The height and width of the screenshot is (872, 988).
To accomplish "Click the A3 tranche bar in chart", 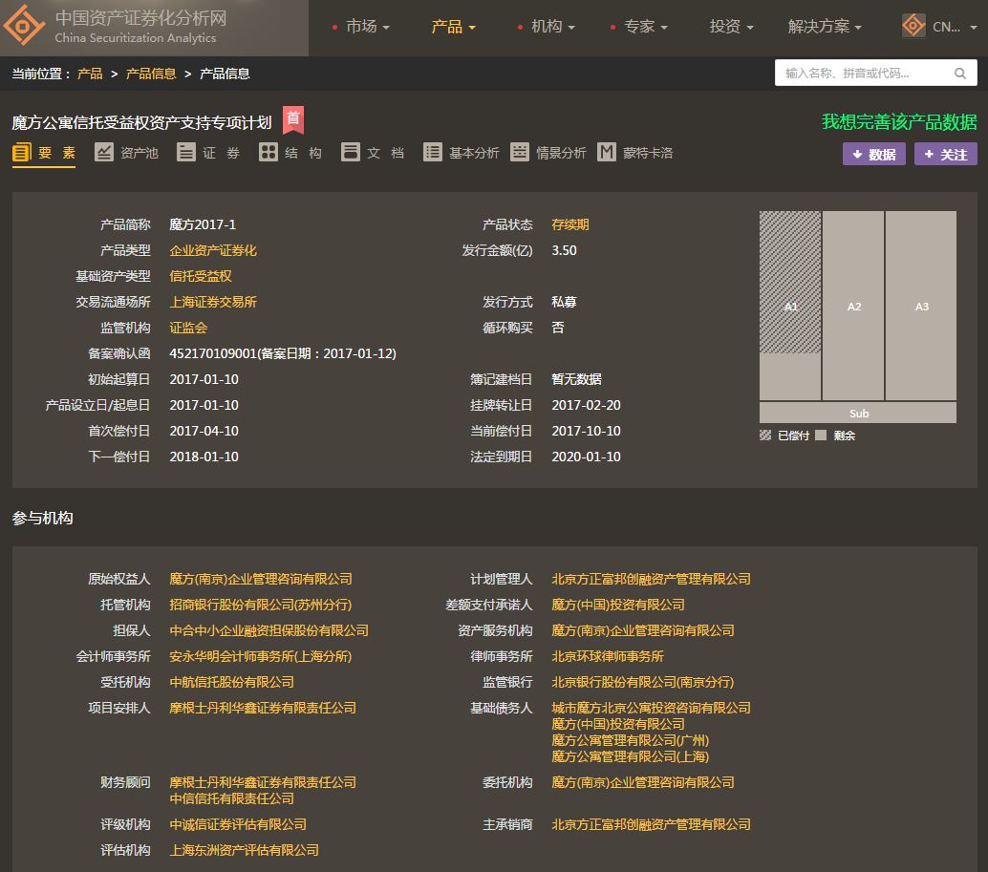I will tap(921, 306).
